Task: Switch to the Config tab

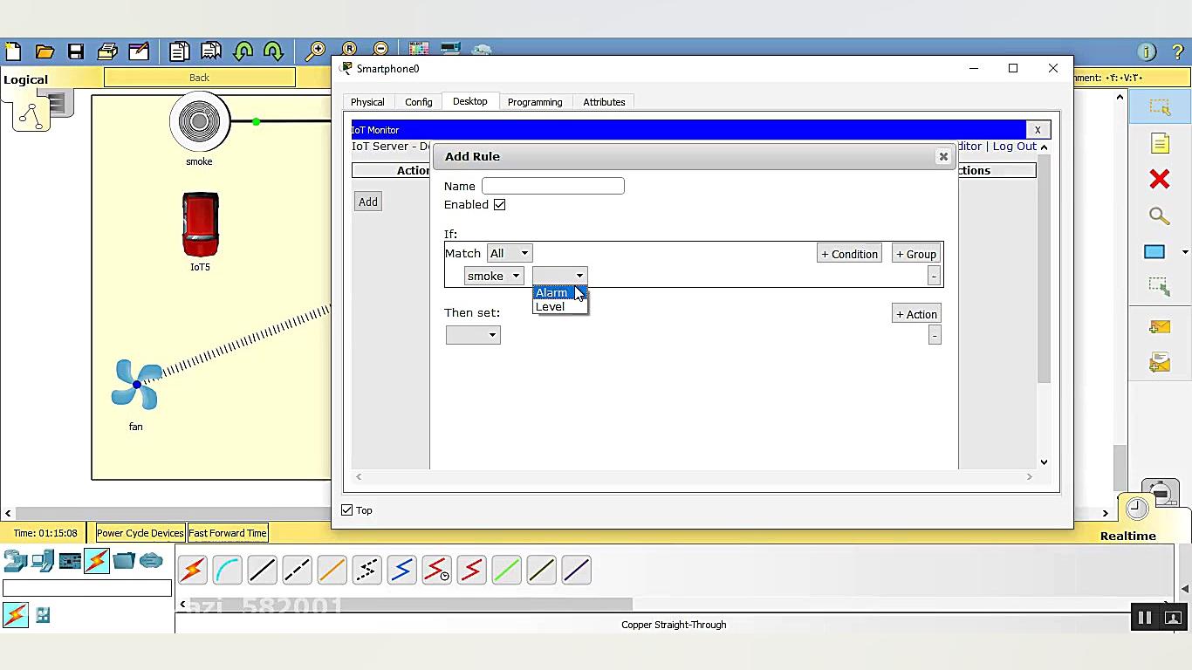Action: point(419,102)
